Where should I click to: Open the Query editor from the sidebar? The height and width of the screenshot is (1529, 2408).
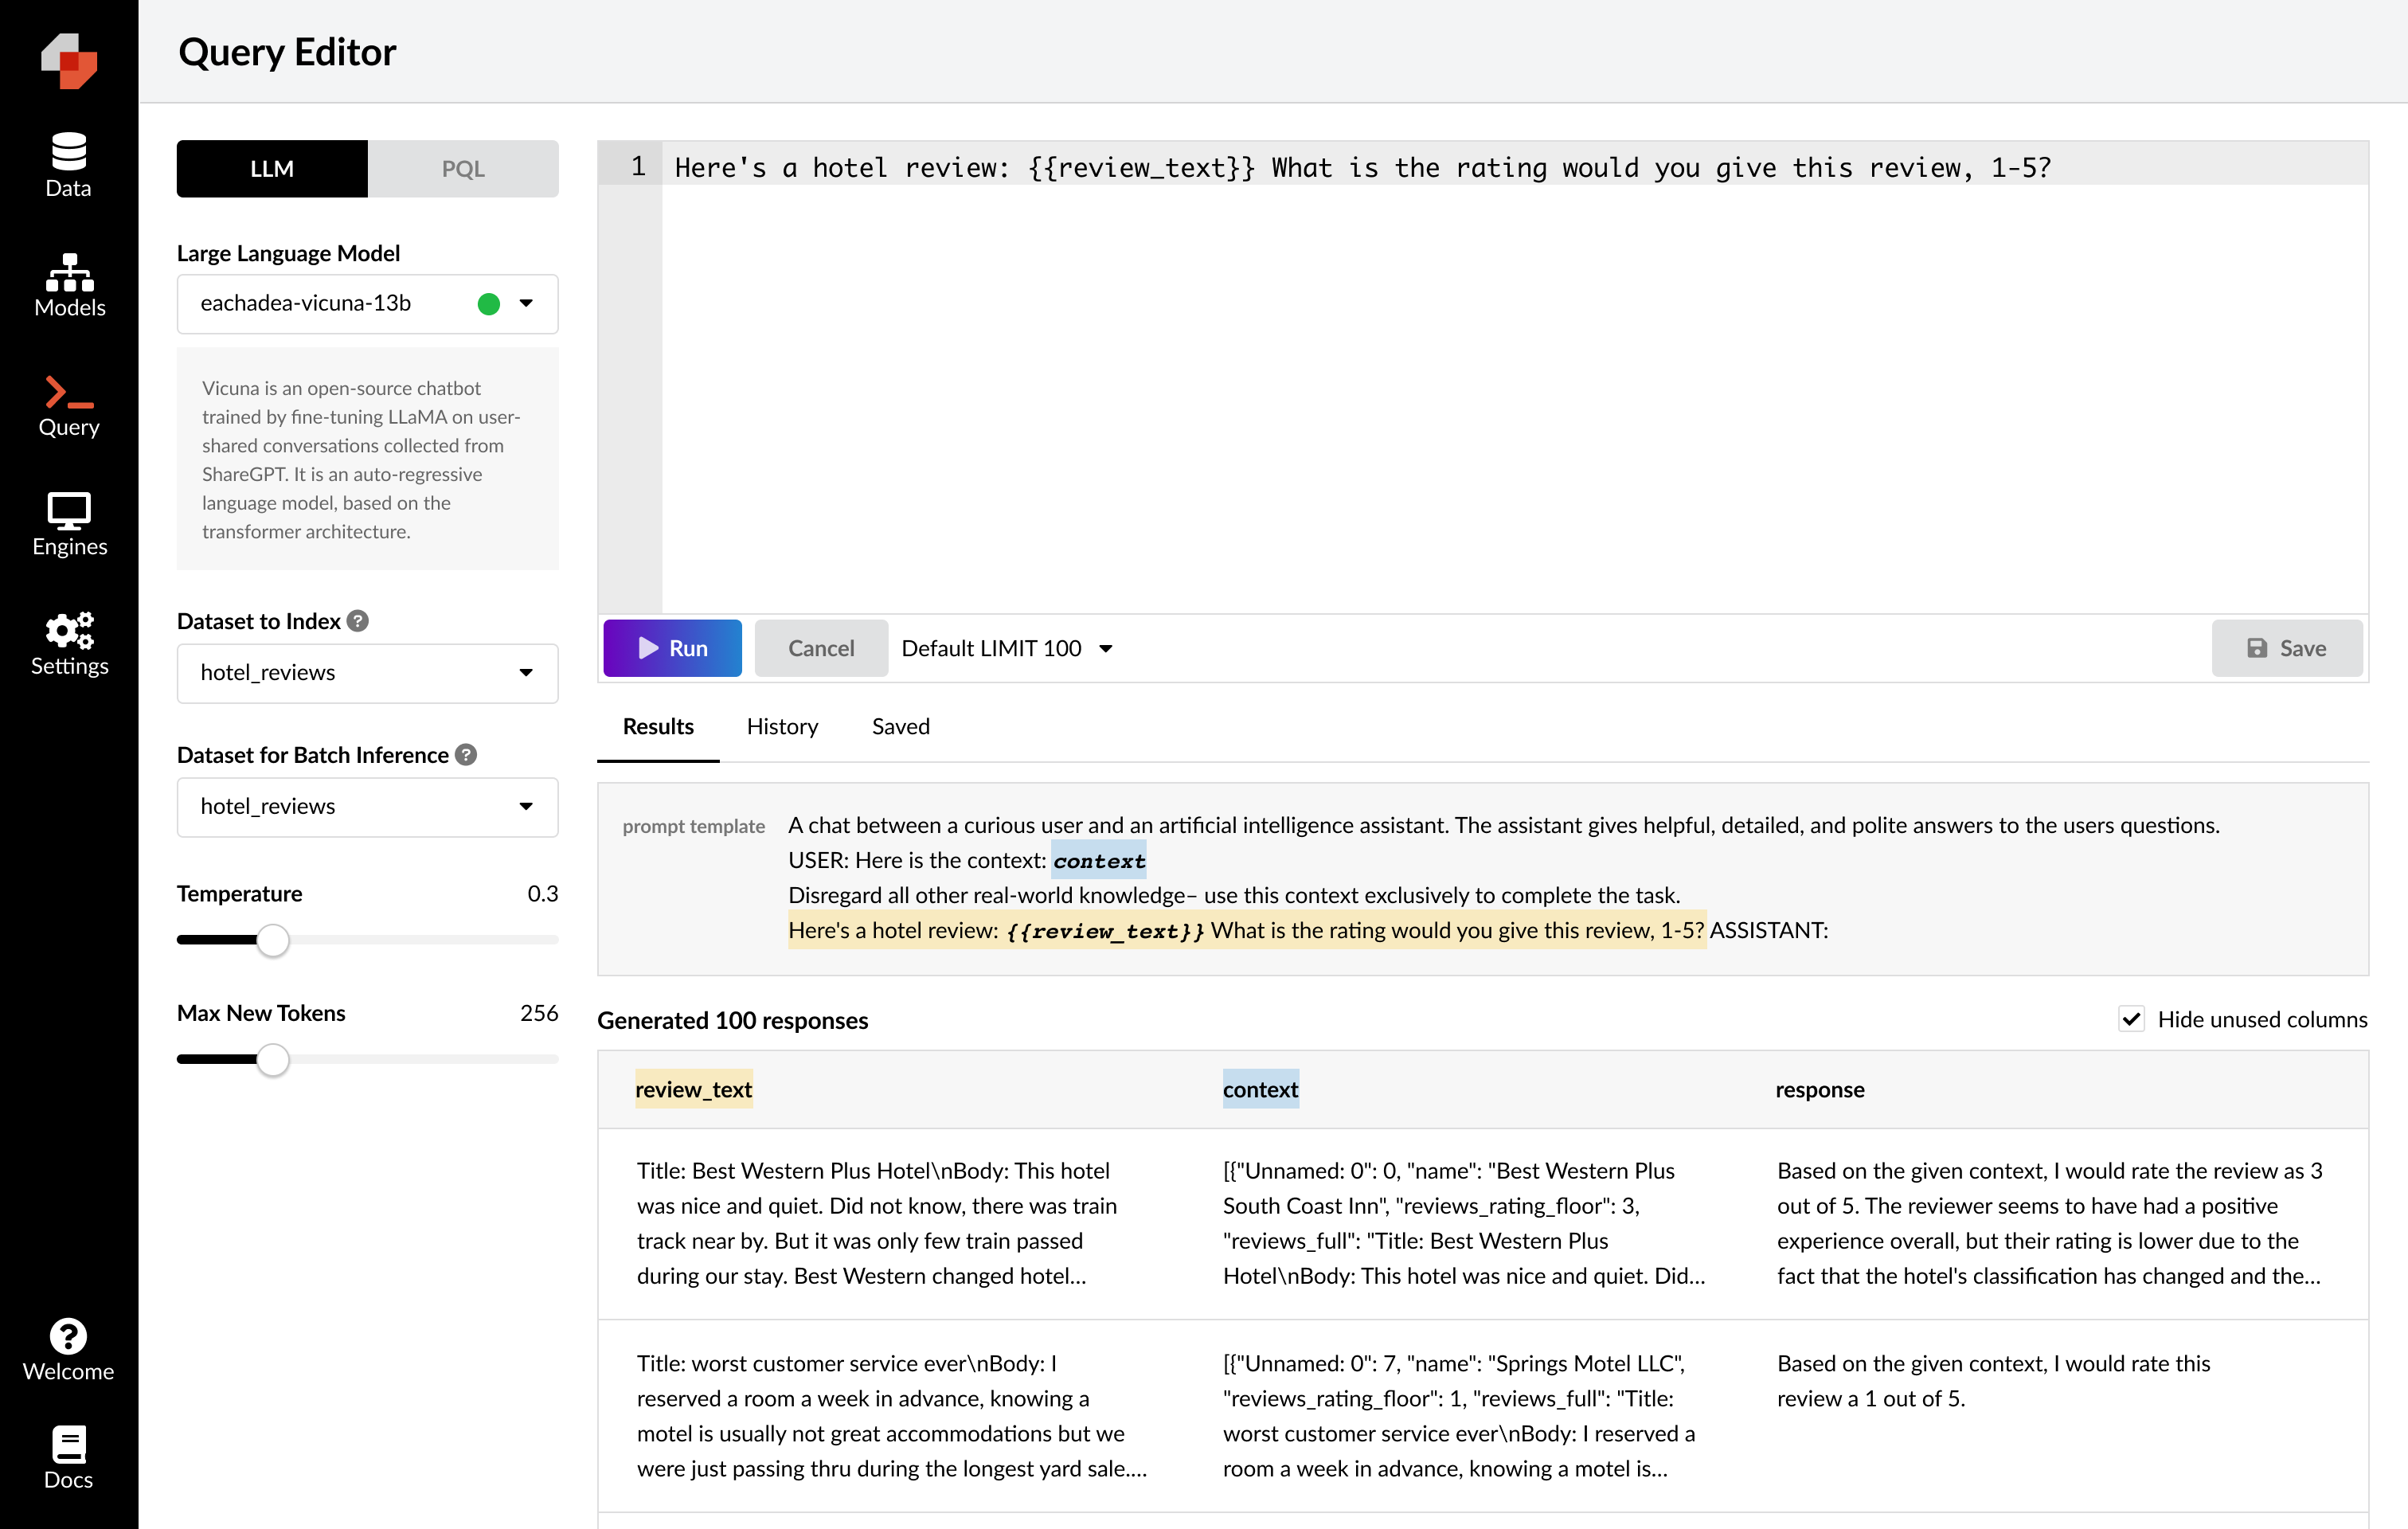click(x=68, y=405)
